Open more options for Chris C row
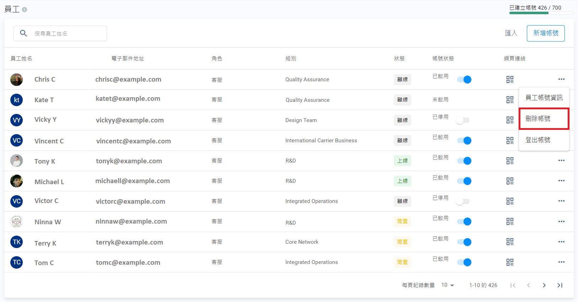The width and height of the screenshot is (578, 302). click(561, 79)
